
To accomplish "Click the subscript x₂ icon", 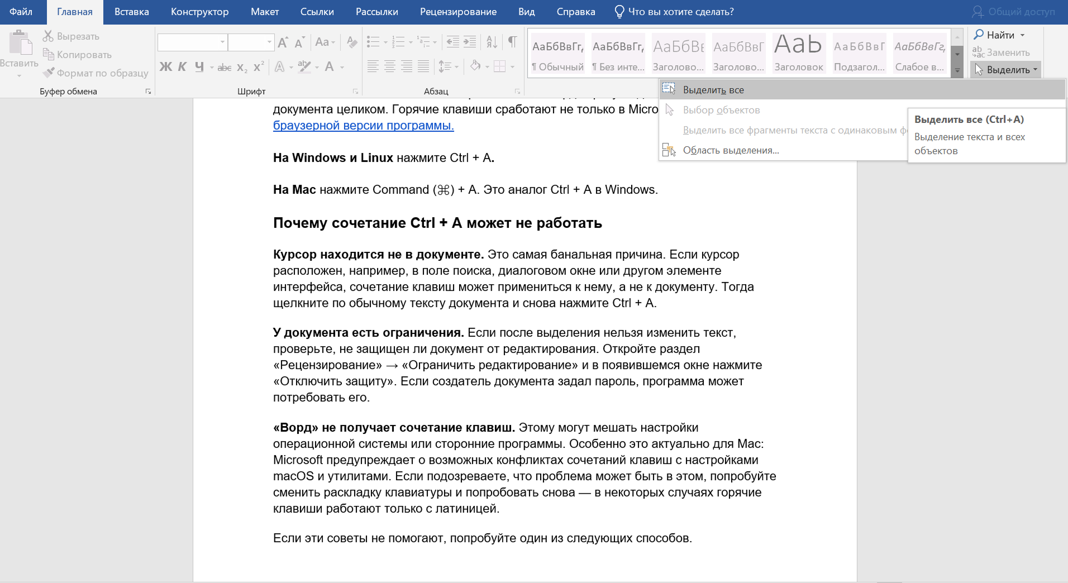I will point(242,68).
